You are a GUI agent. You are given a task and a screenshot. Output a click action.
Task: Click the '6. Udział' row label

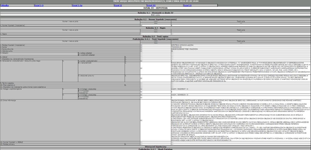[4, 57]
